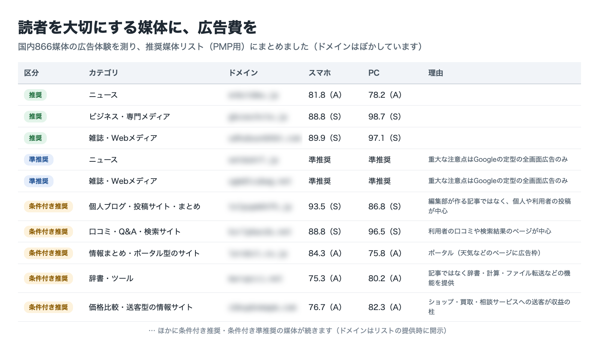This screenshot has width=599, height=337.
Task: Select the 個人ブログ・投稿サイト・まとめ category cell
Action: pos(145,206)
